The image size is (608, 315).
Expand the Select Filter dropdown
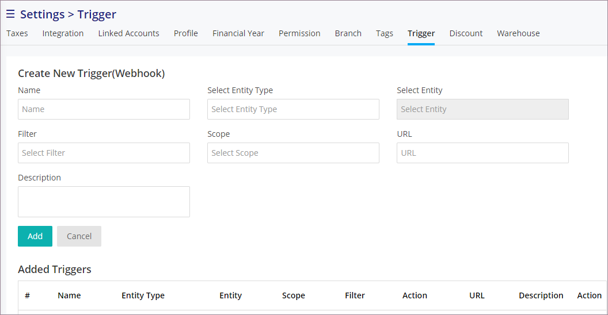click(104, 153)
